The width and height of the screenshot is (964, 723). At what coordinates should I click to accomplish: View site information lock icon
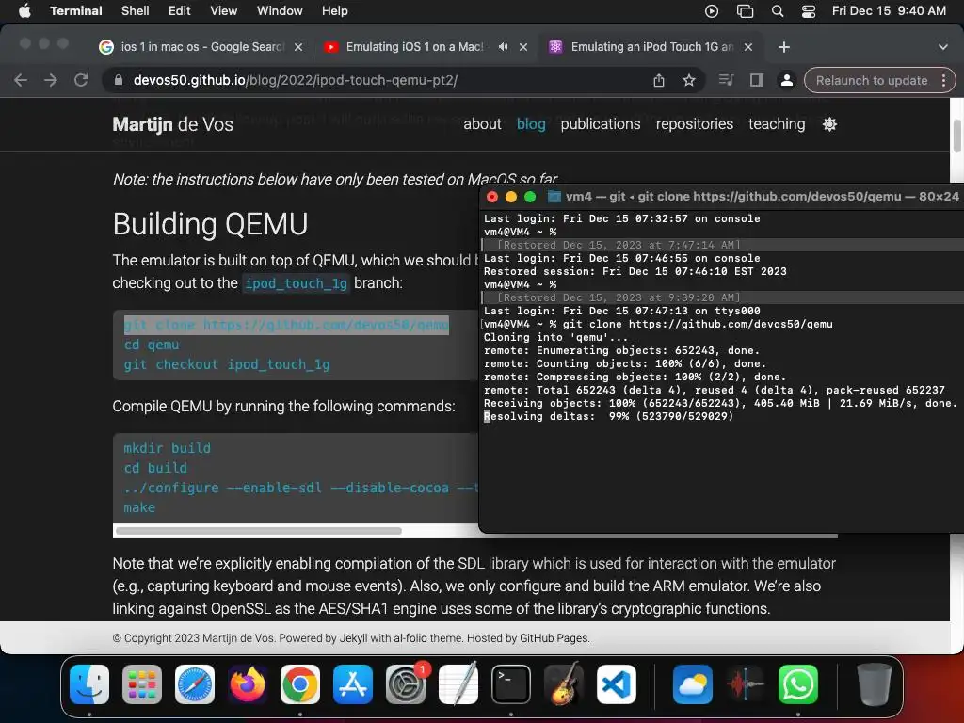(x=119, y=80)
